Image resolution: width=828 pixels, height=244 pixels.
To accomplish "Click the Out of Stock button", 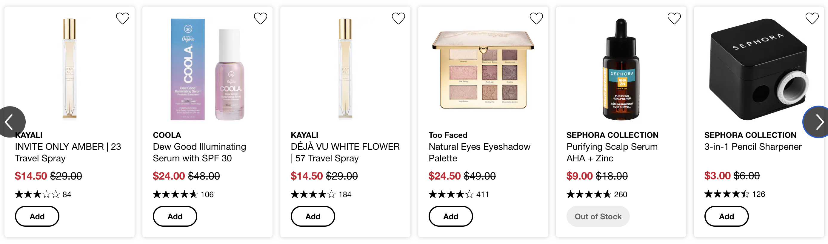I will (x=598, y=216).
